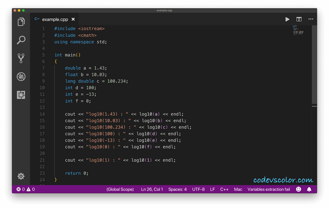Select the crossed-out bug debug icon
This screenshot has width=329, height=209.
(21, 76)
